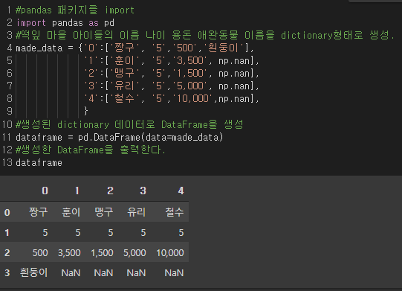Click '짱구' string in code line 4
The height and width of the screenshot is (291, 402).
point(124,48)
